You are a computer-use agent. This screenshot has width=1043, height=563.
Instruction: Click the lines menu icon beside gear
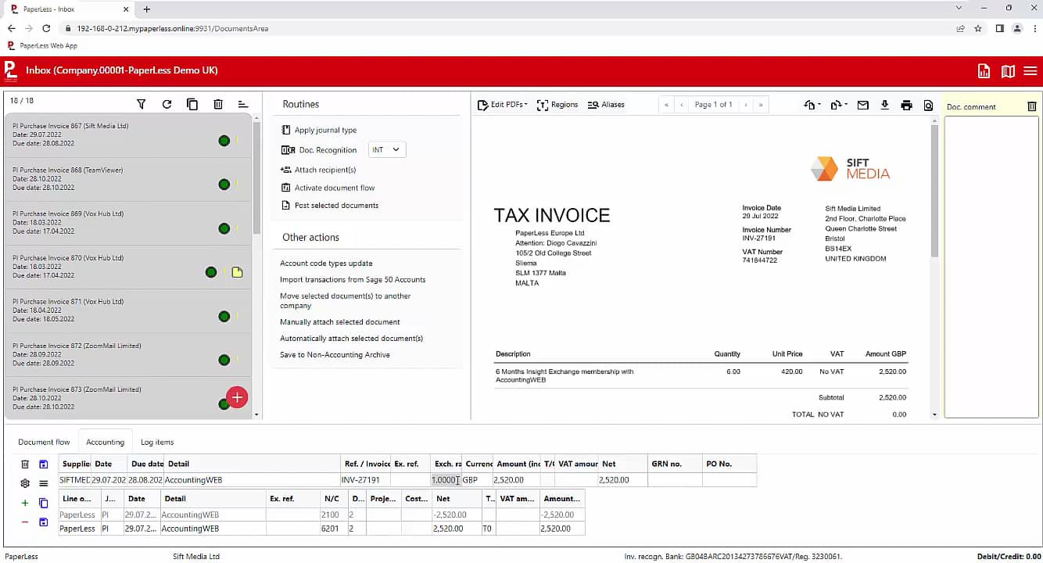click(x=44, y=483)
